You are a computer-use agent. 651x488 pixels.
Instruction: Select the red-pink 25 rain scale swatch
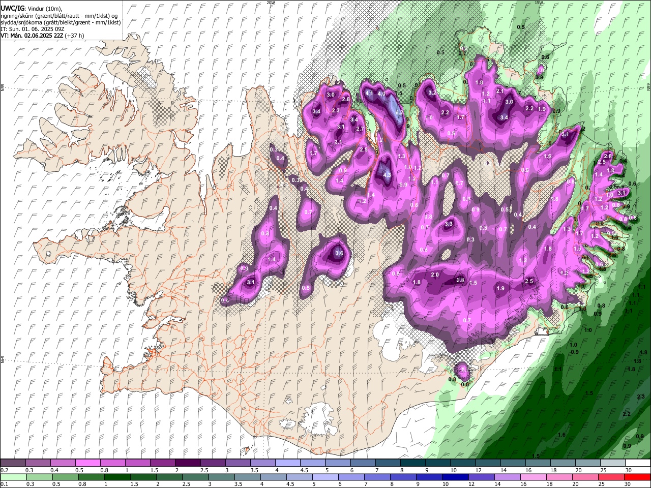click(x=611, y=477)
